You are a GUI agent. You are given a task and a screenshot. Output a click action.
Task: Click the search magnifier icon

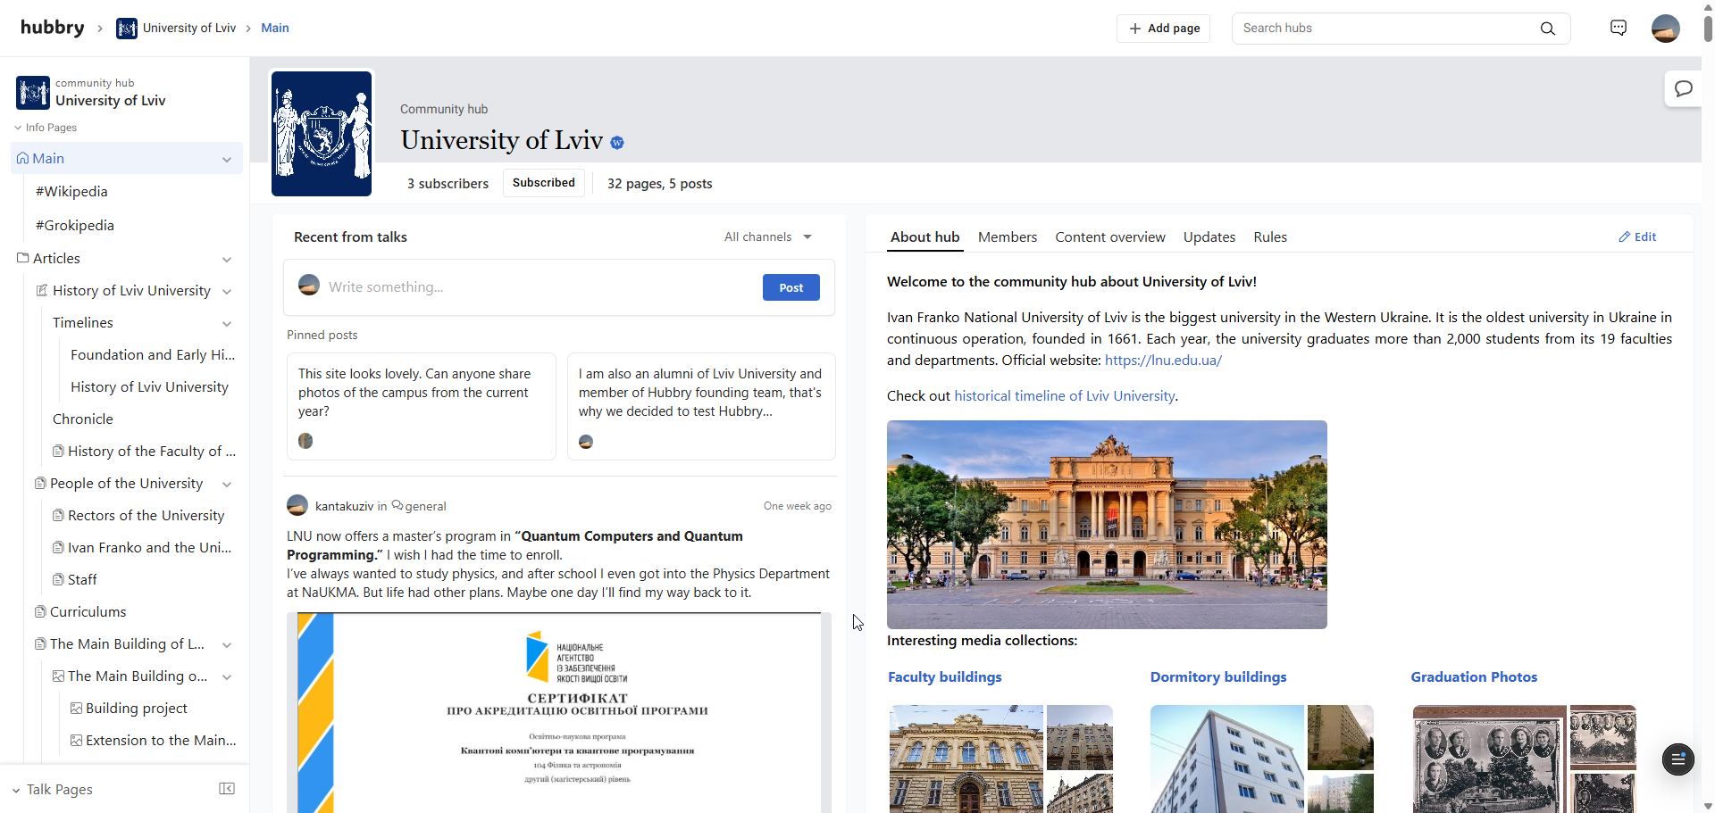click(1547, 29)
